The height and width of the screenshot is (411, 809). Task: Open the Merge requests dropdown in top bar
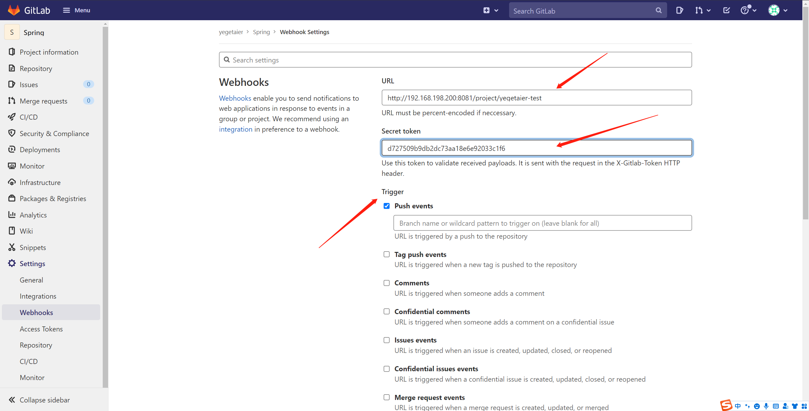703,10
